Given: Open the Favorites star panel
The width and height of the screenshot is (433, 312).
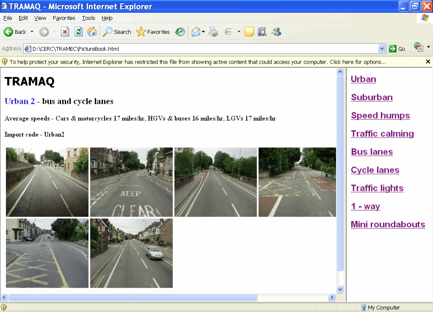Looking at the screenshot, I should 153,32.
